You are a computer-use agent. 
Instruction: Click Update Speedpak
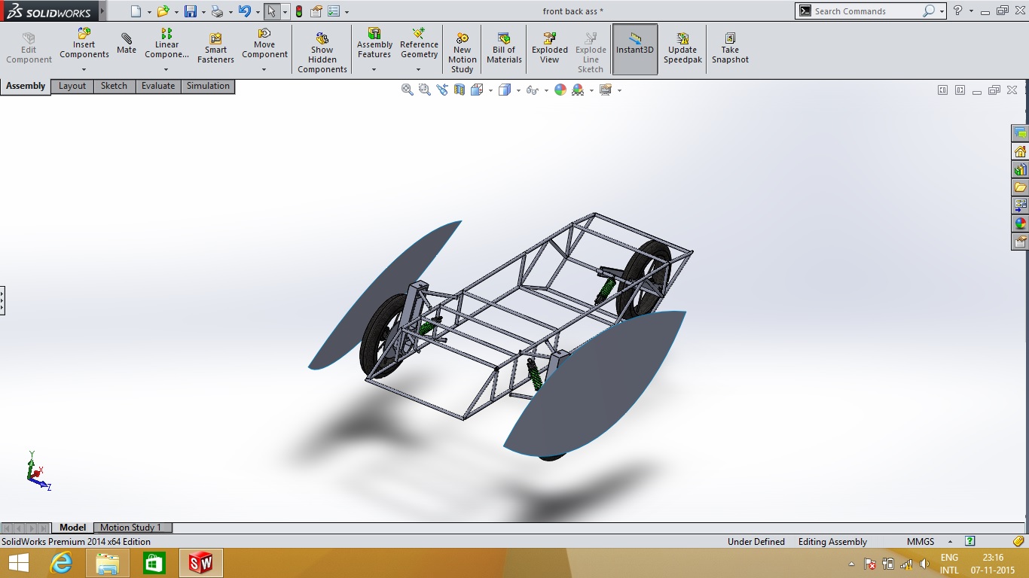coord(682,48)
